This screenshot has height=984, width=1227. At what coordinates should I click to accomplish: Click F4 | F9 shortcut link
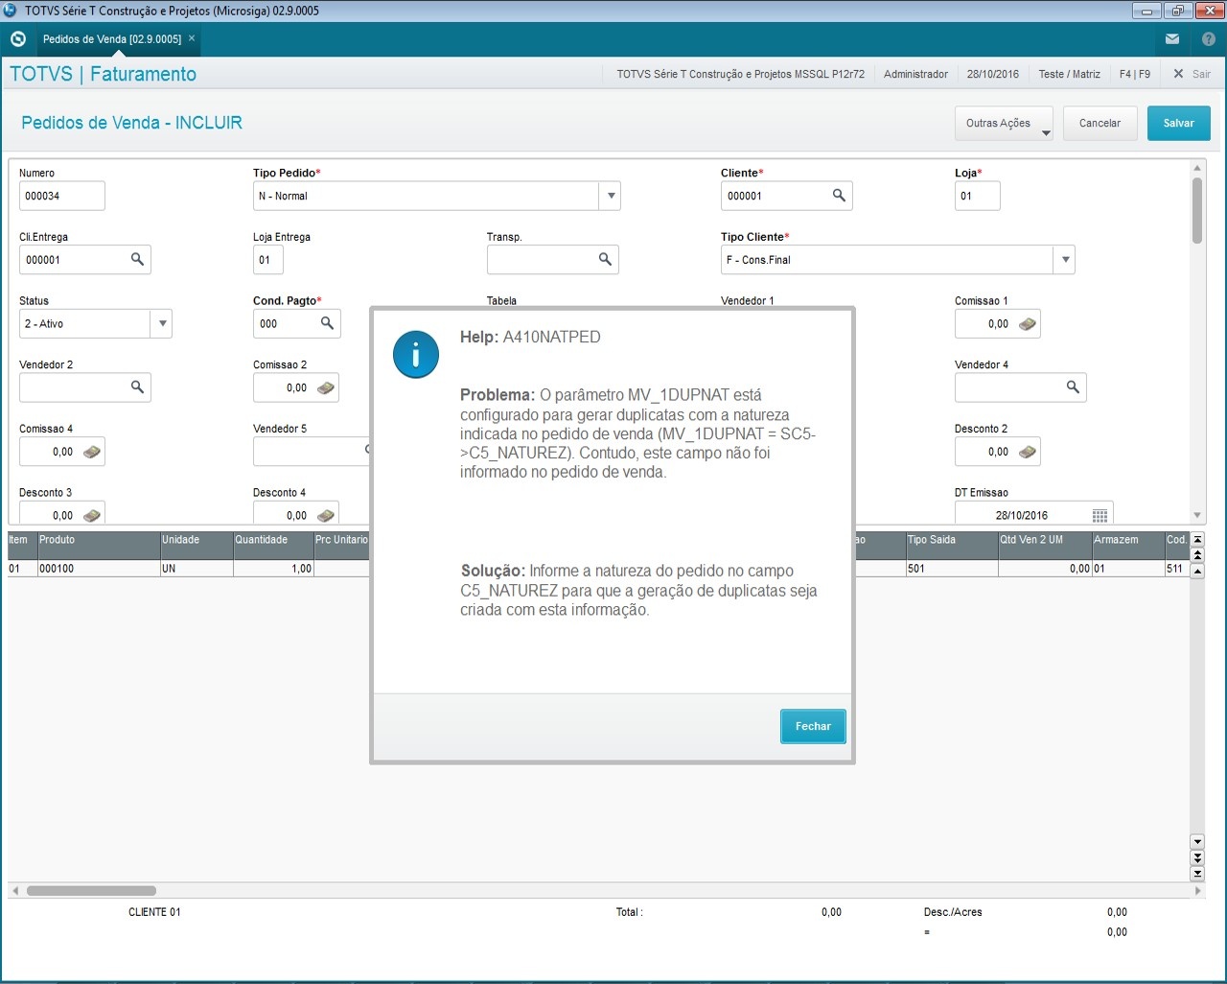(1135, 74)
